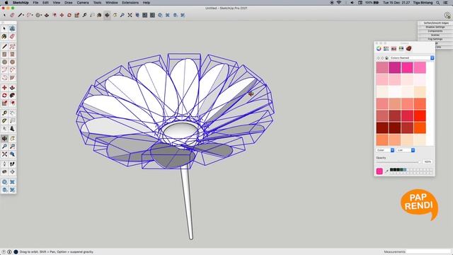Open the File menu
The height and width of the screenshot is (255, 453).
(x=35, y=3)
